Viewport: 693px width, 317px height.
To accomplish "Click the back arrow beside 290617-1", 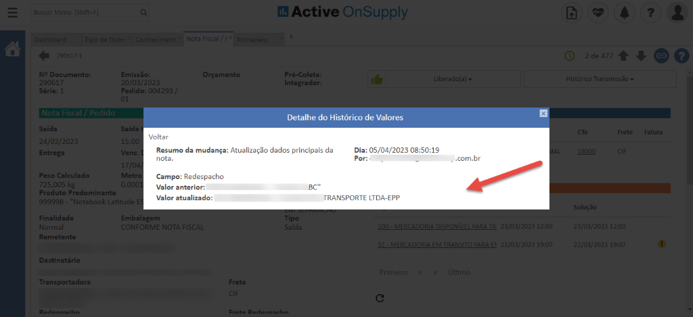I will pos(45,55).
